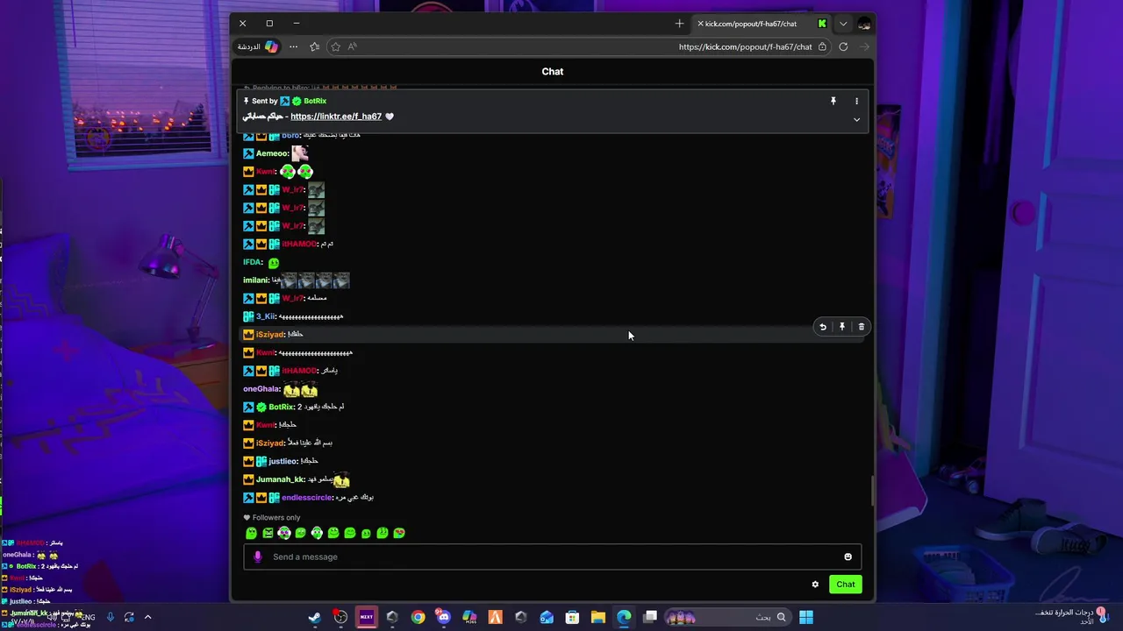Open Google Chrome from taskbar
Screen dimensions: 1123x631
[x=418, y=617]
